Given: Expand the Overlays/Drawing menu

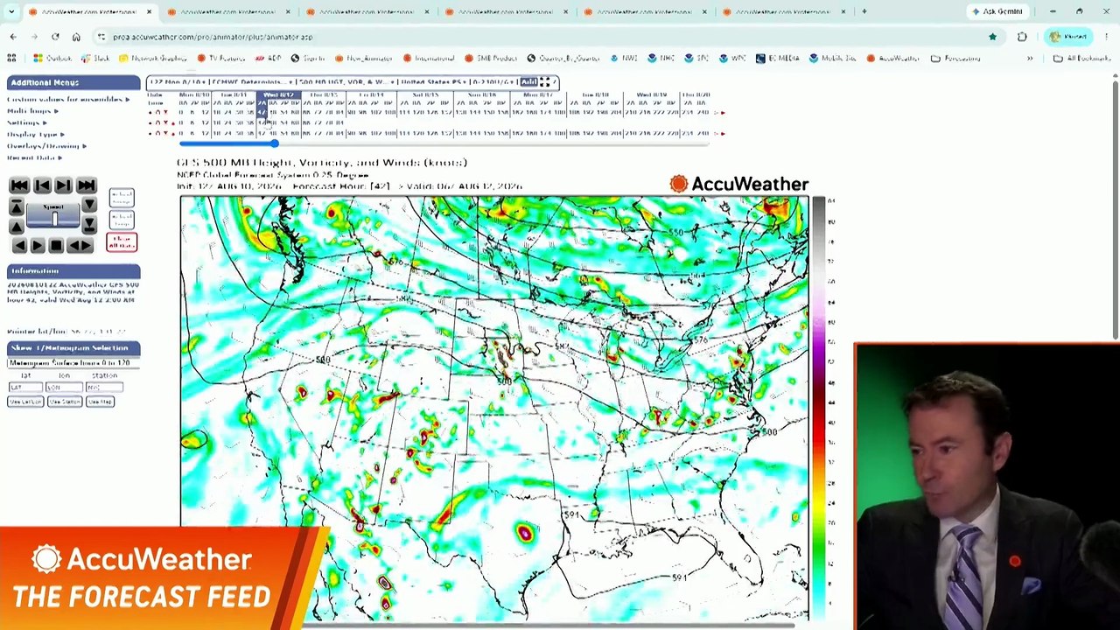Looking at the screenshot, I should coord(47,145).
